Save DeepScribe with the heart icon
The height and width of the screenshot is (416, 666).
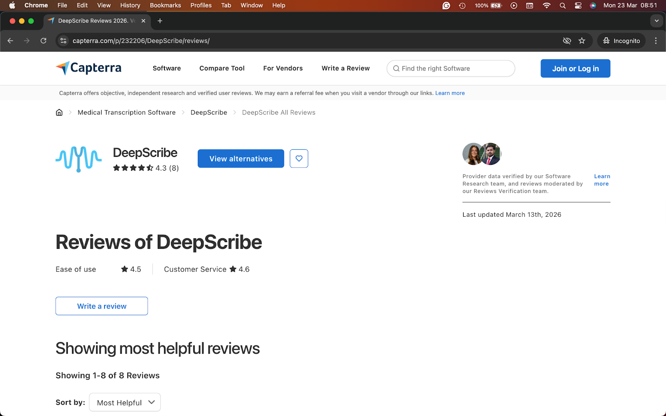(299, 158)
